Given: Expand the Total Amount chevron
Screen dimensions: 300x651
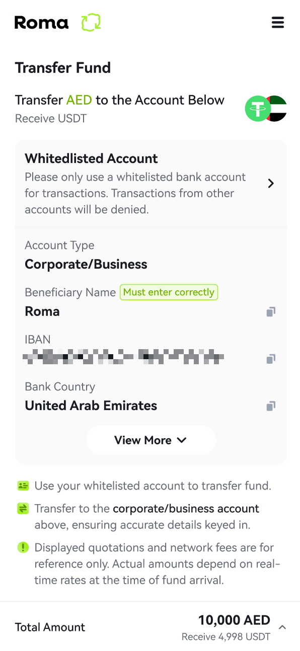Looking at the screenshot, I should tap(282, 627).
